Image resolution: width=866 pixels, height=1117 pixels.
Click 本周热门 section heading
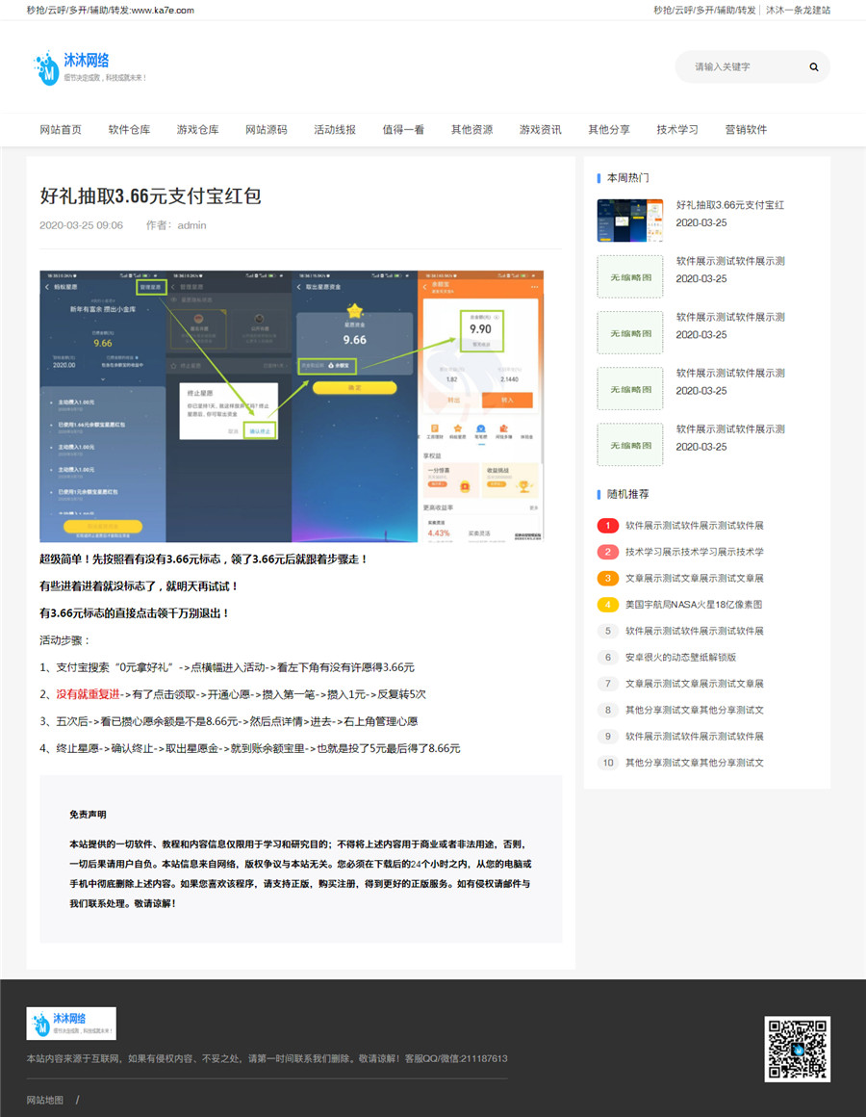click(x=627, y=177)
